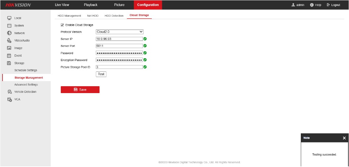Click the Vehicle Detection icon
Viewport: 349px width, 167px height.
[x=9, y=92]
